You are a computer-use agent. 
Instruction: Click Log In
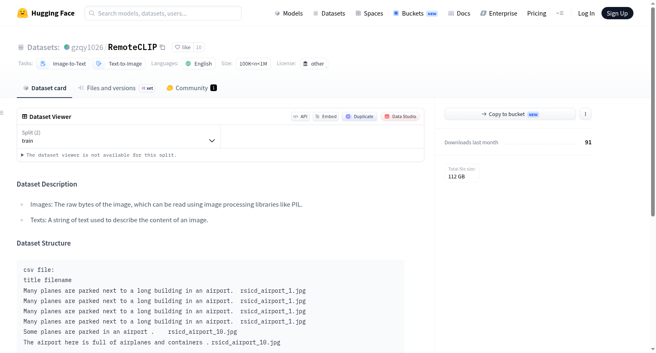[586, 13]
